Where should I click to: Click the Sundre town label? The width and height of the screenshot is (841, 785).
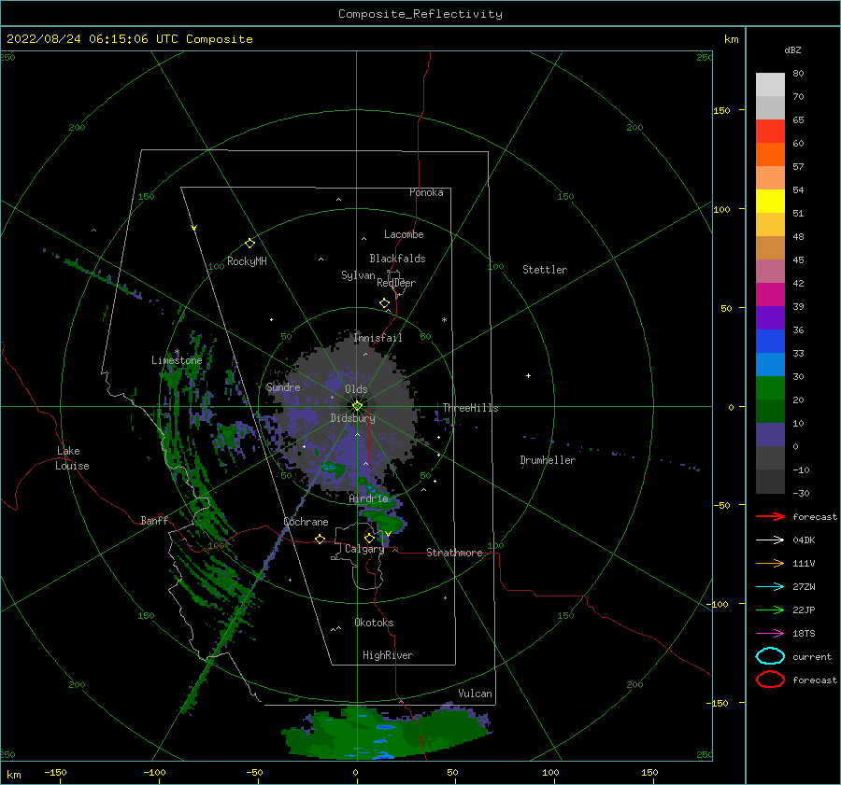pos(283,386)
